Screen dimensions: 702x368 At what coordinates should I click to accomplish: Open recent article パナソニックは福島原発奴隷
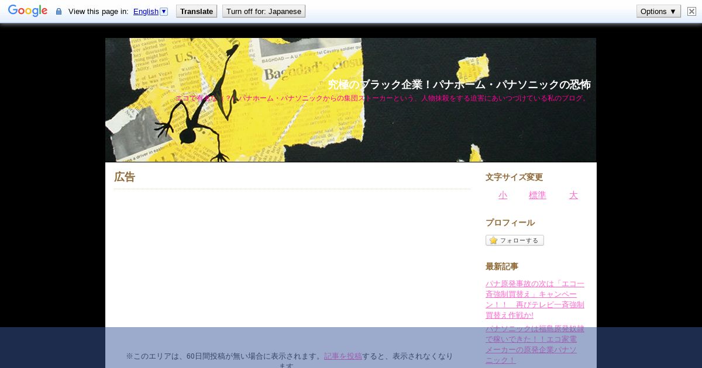click(535, 345)
